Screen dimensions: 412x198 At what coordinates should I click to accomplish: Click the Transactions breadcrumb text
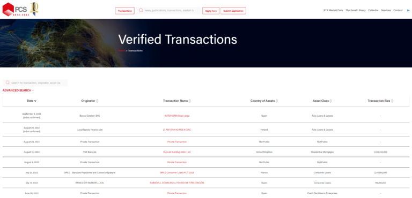(135, 51)
